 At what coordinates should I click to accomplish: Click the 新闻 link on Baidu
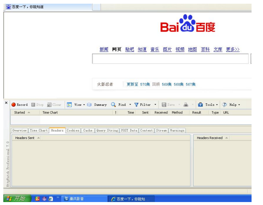(x=104, y=49)
